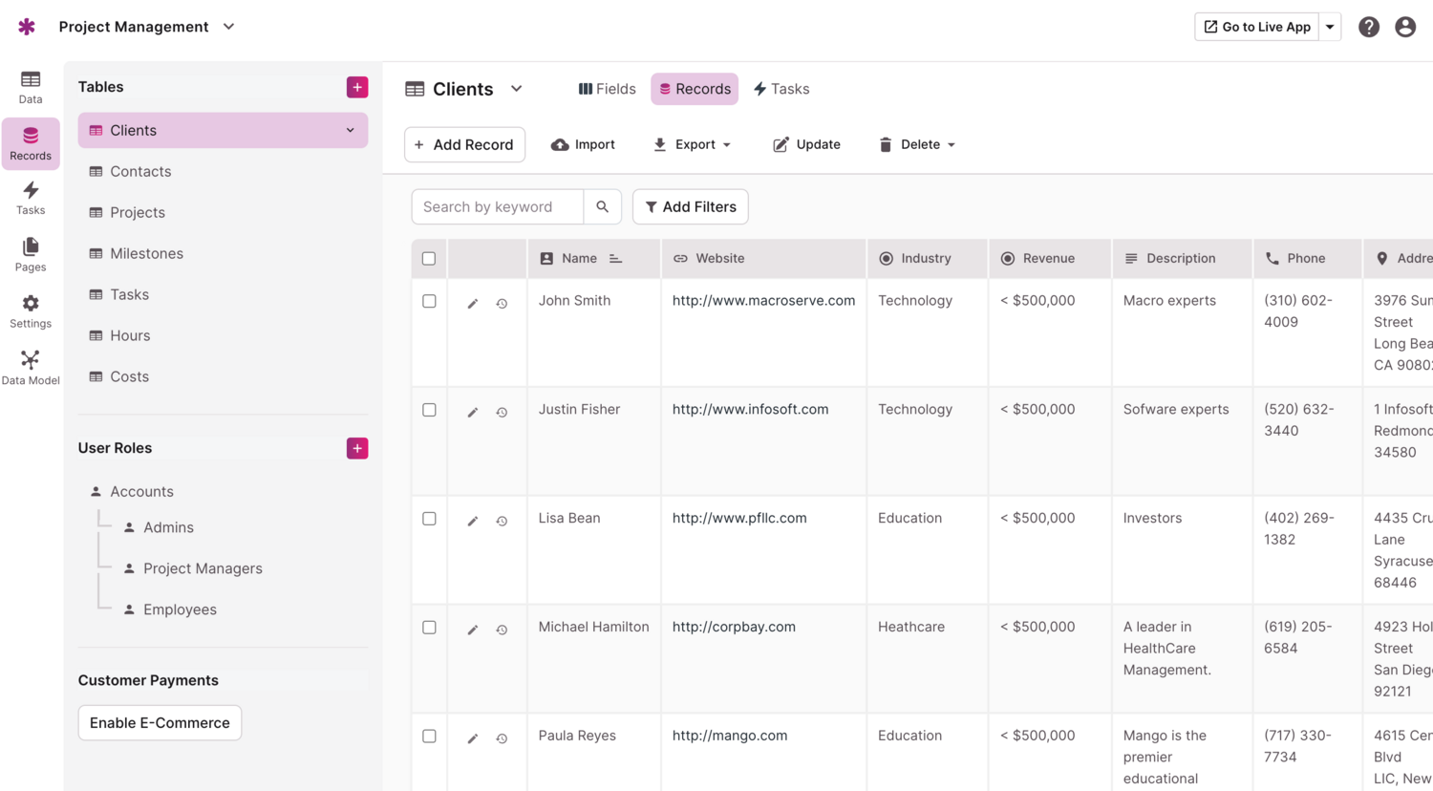This screenshot has height=791, width=1433.
Task: Collapse the Clients table in the sidebar
Action: pyautogui.click(x=353, y=130)
